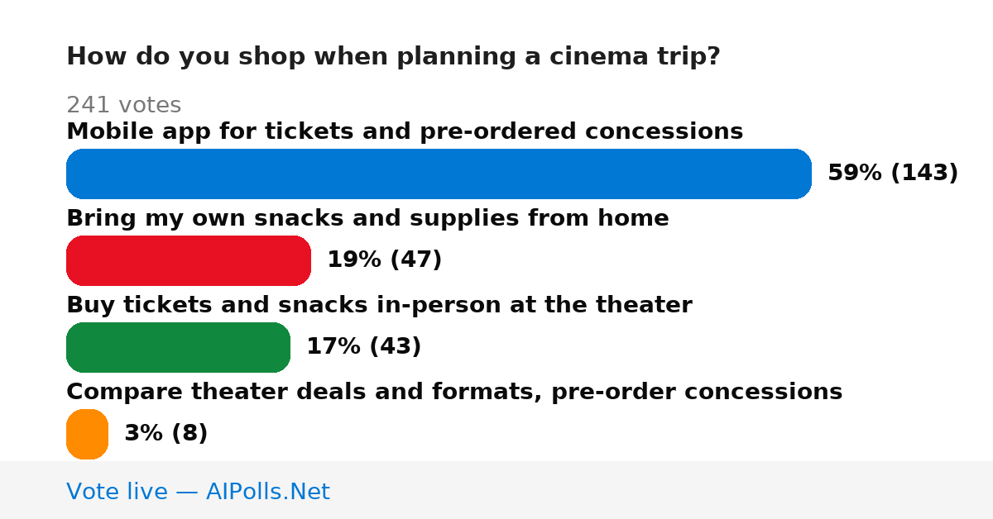Choose Bring my own snacks from home option

coord(367,218)
